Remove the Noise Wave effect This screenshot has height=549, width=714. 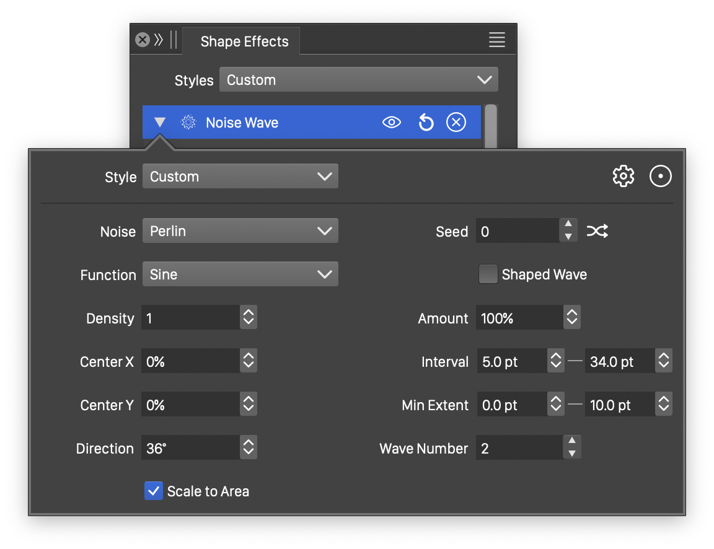(456, 123)
